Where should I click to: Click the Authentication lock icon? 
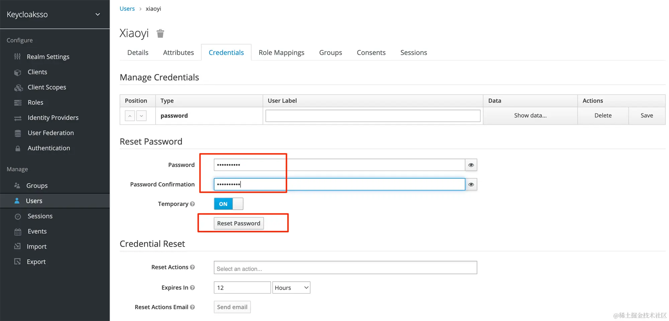pyautogui.click(x=18, y=148)
